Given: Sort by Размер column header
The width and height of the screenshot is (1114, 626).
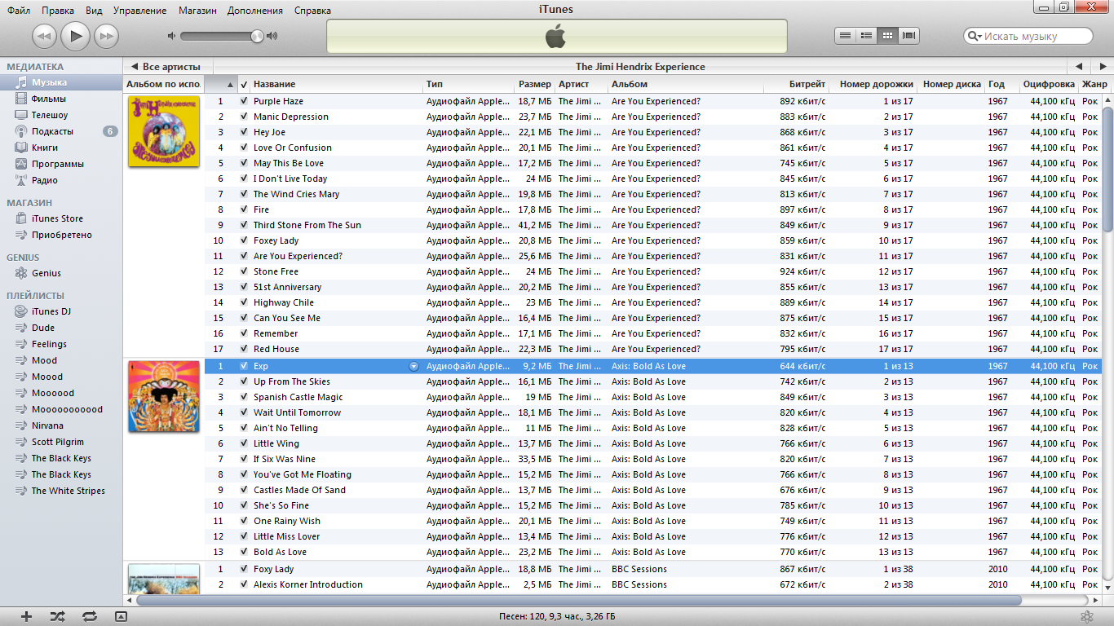Looking at the screenshot, I should (x=534, y=84).
